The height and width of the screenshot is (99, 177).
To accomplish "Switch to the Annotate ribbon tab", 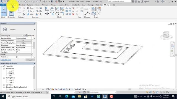I will (x=45, y=5).
